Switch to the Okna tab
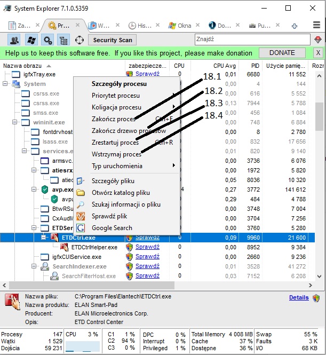 pos(185,26)
